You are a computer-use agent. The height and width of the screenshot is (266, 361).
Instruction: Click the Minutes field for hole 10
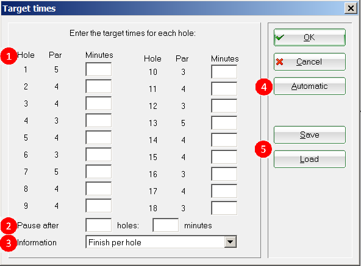tap(224, 72)
